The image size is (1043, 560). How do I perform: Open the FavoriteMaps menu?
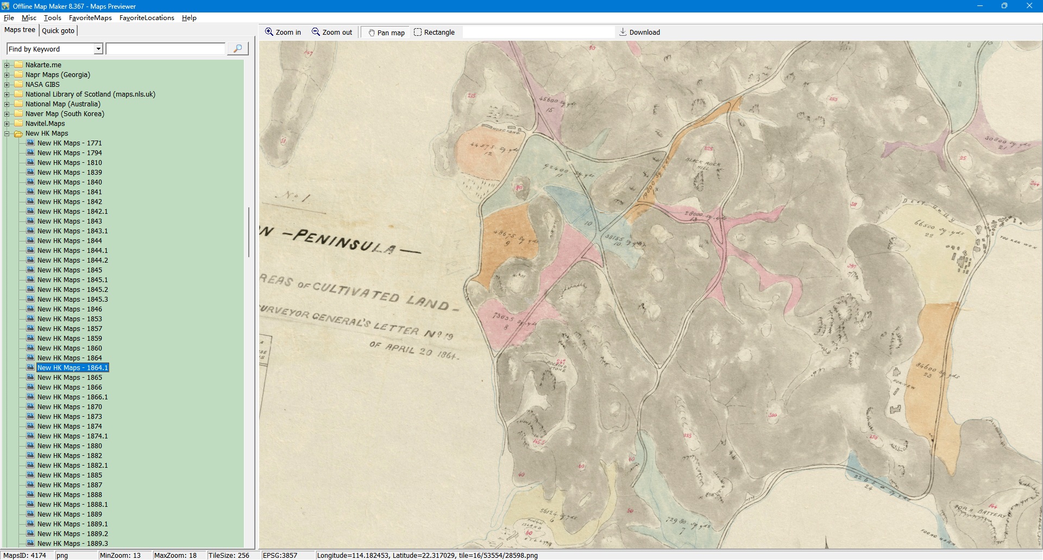tap(90, 18)
